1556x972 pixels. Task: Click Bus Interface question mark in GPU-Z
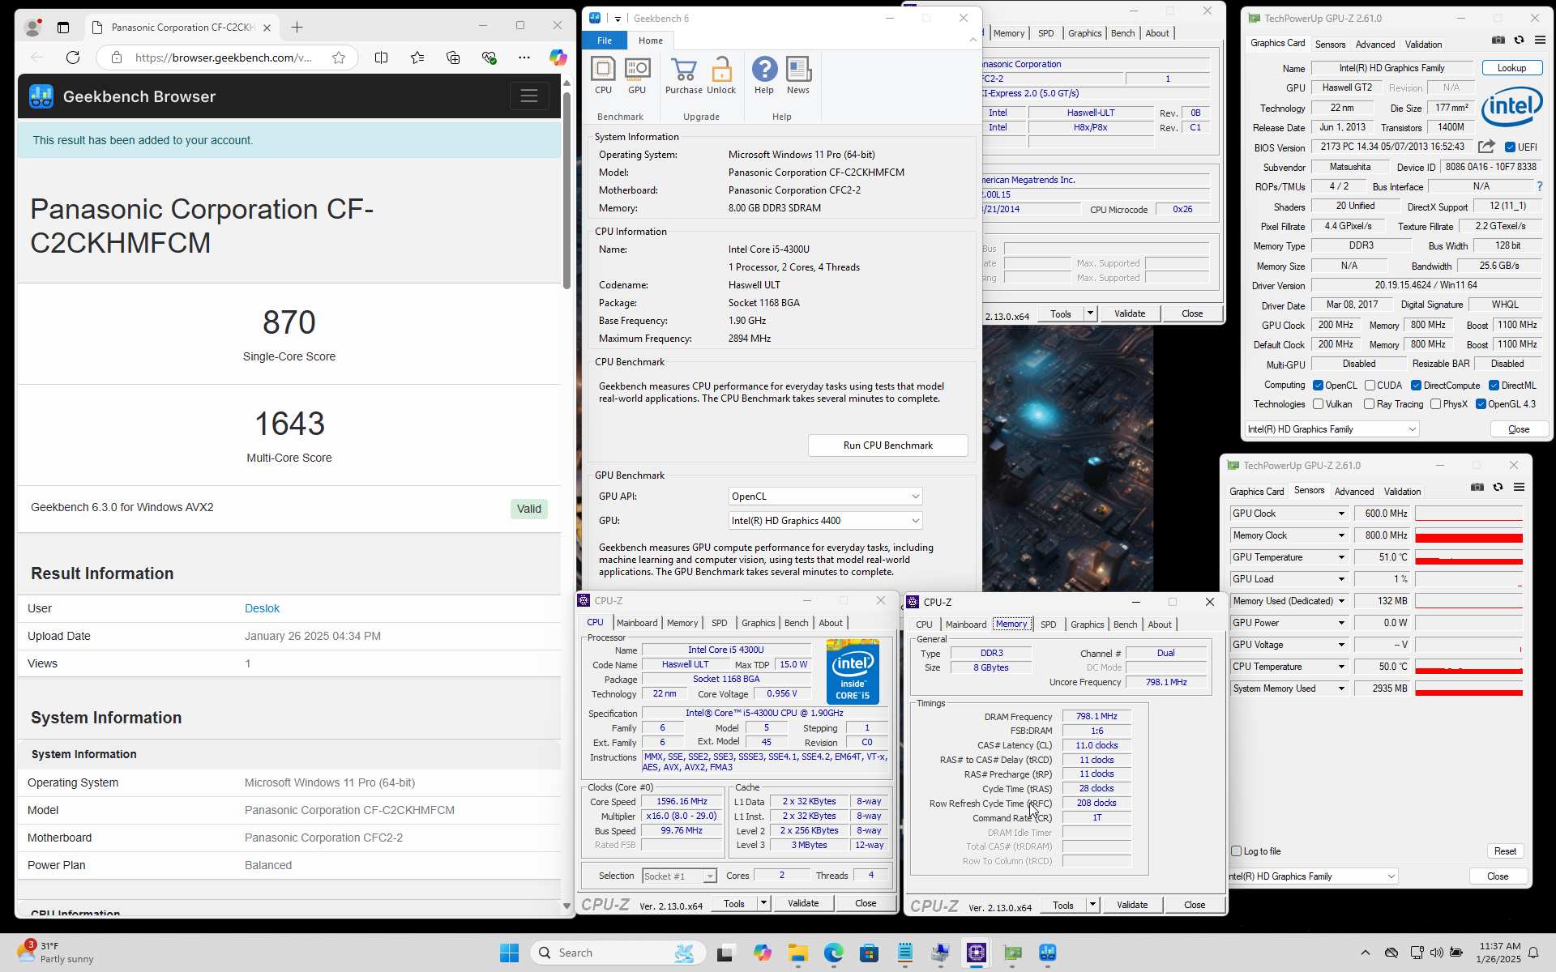[1540, 186]
